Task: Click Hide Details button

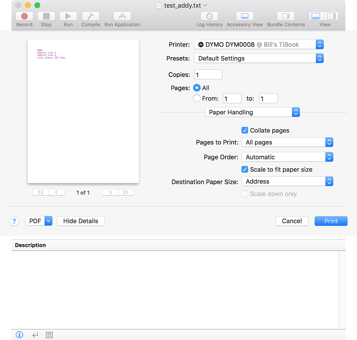Action: coord(81,221)
